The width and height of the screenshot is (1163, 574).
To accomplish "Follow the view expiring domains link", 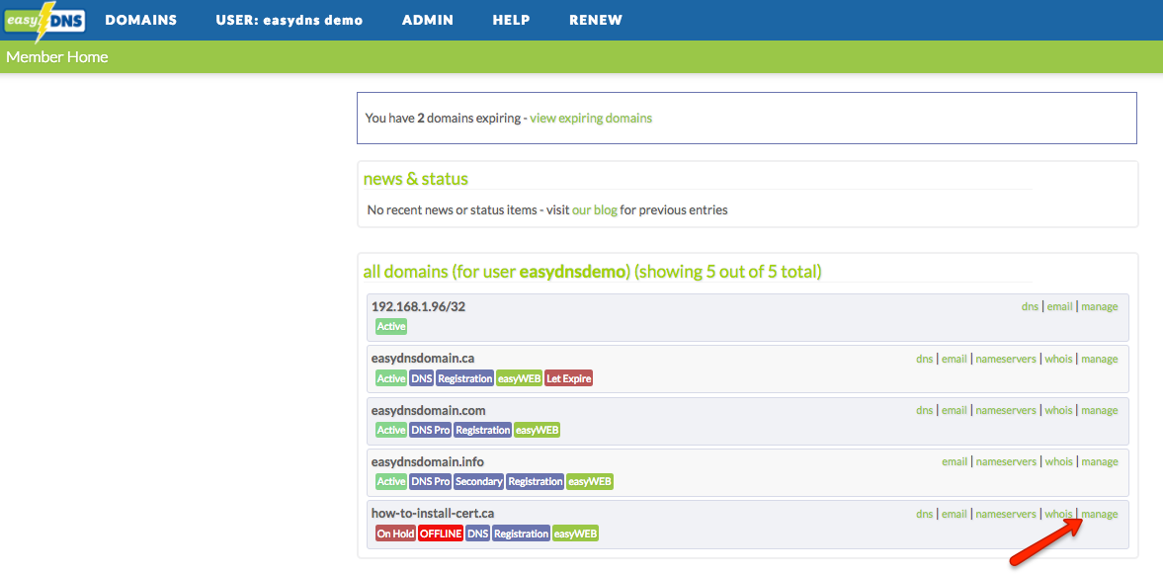I will click(591, 118).
